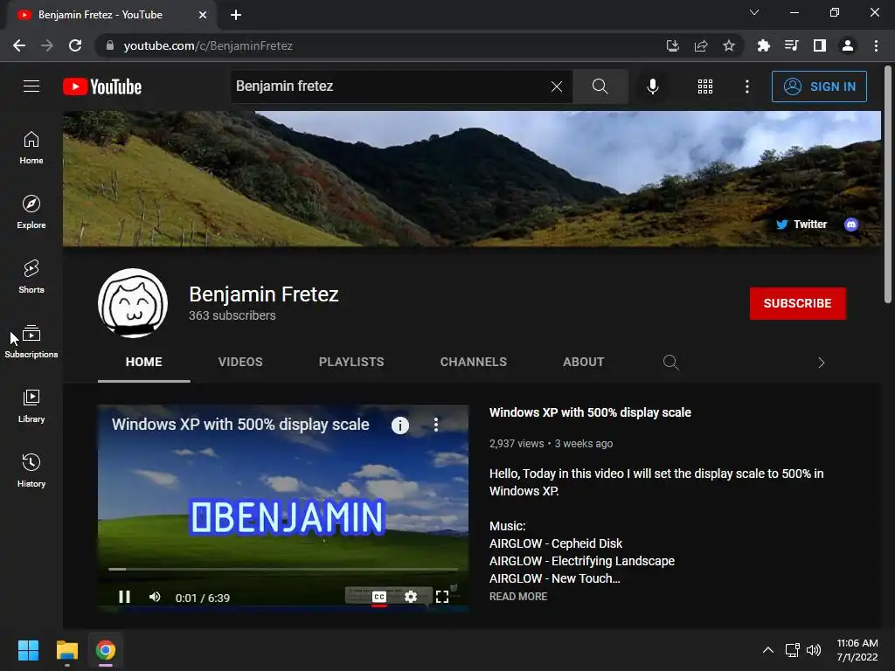This screenshot has height=671, width=895.
Task: Open YouTube settings three-dot menu
Action: click(746, 86)
